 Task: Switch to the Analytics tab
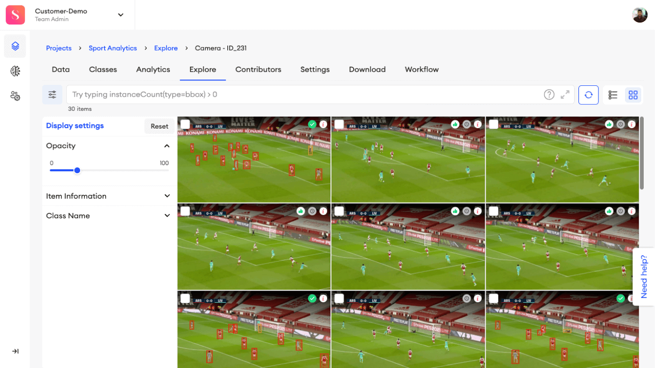click(x=153, y=70)
